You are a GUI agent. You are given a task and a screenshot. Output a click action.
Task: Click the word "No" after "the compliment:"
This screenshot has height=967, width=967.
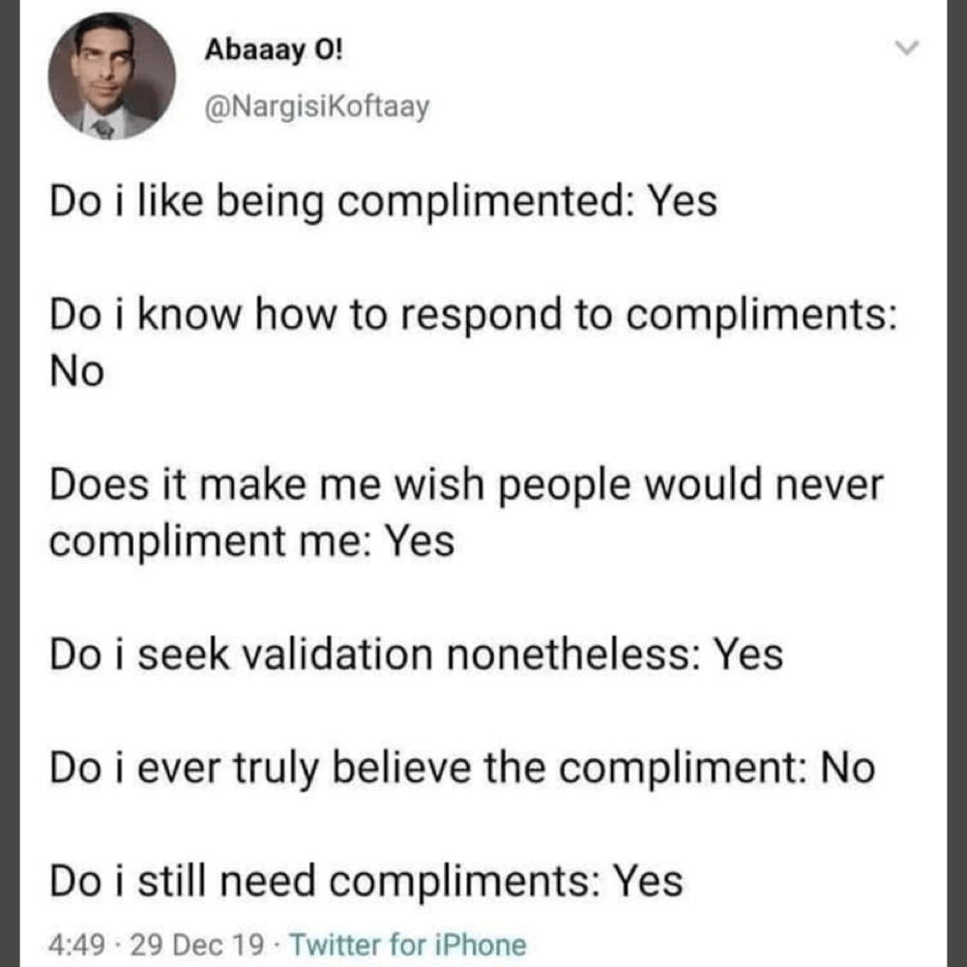pos(847,768)
